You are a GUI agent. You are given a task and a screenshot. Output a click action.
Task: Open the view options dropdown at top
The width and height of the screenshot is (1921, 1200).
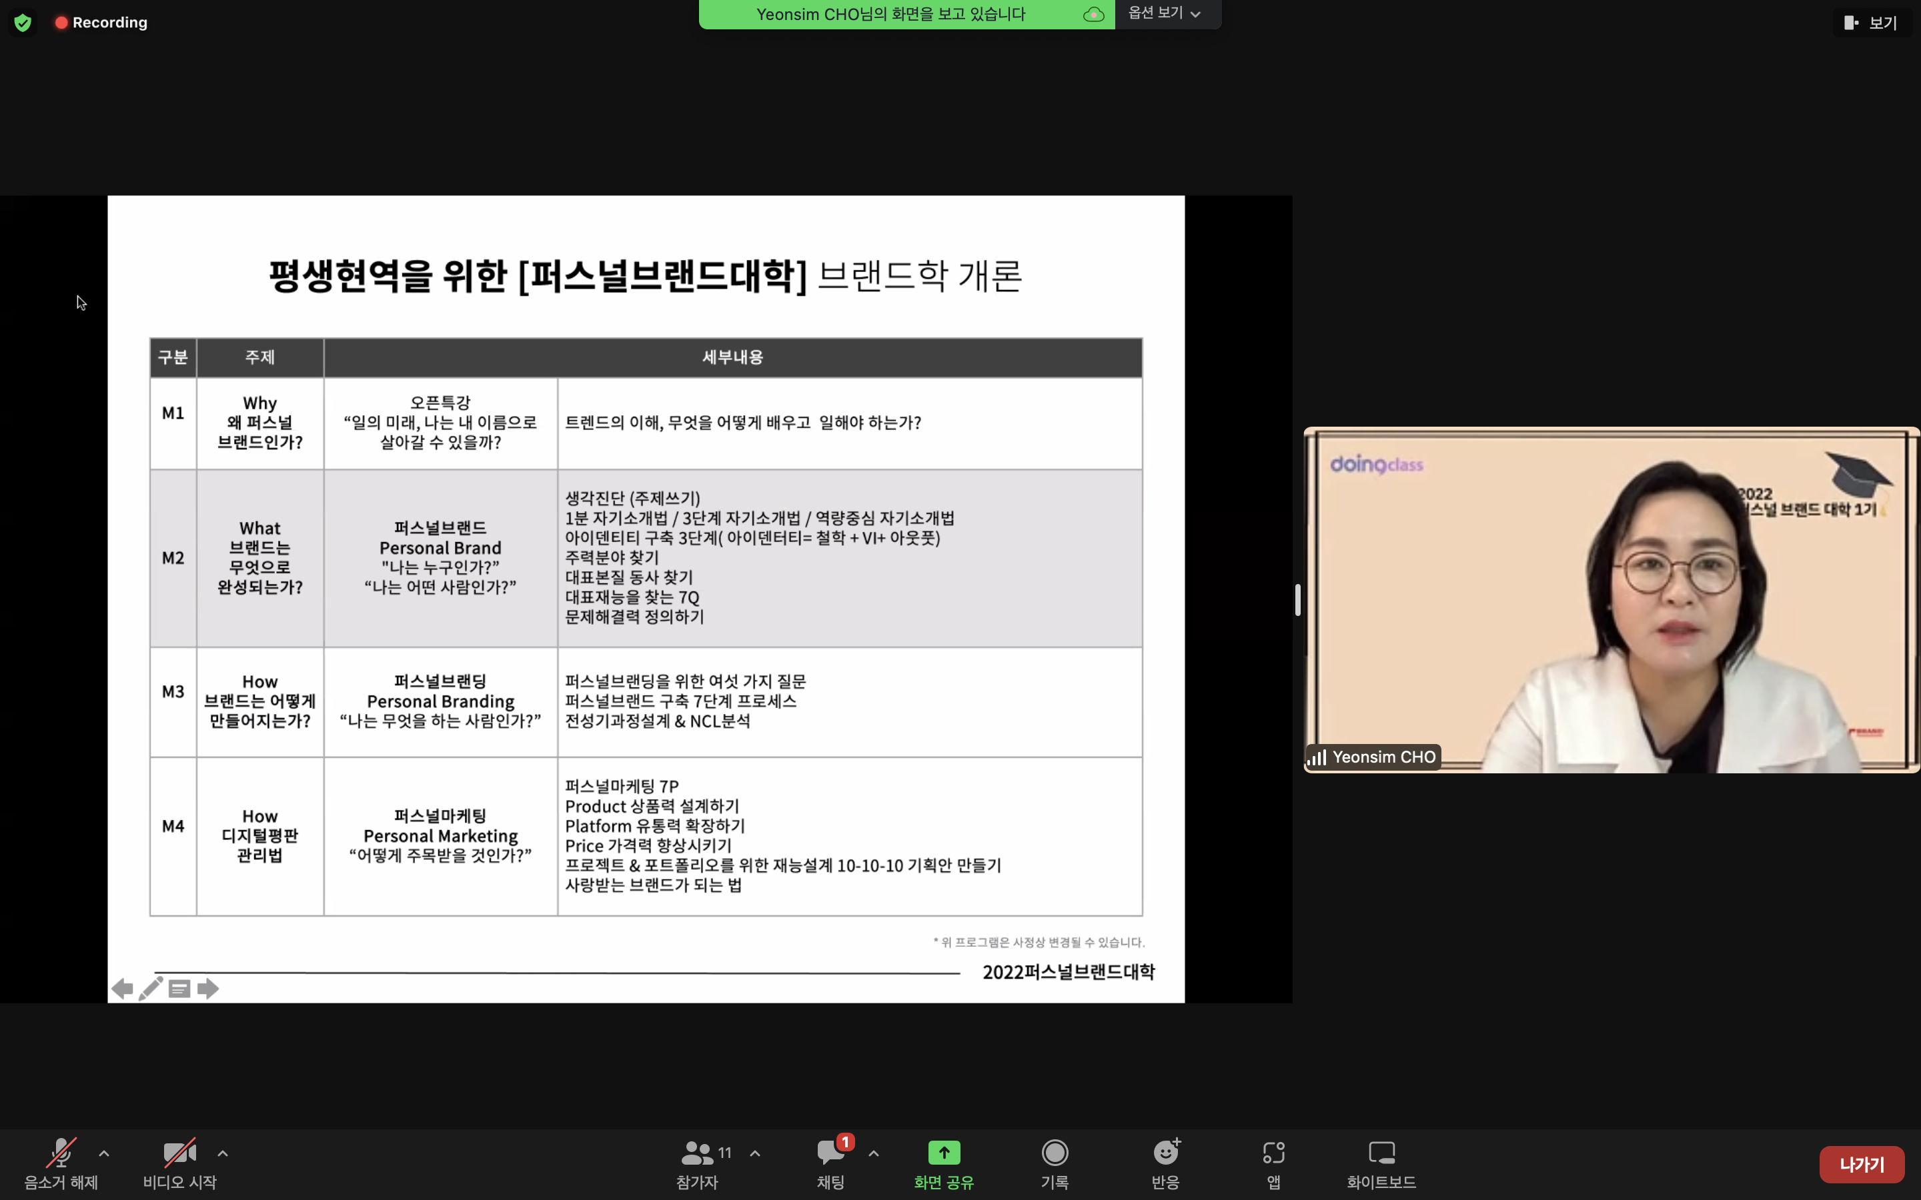1165,13
